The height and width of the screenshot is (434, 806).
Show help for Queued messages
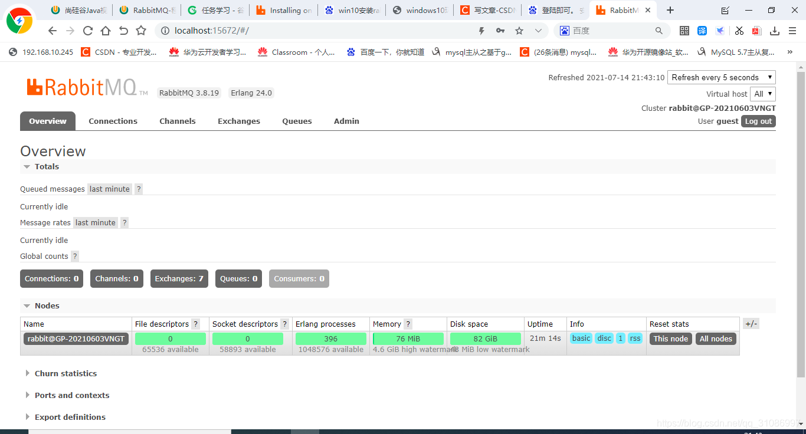click(139, 189)
